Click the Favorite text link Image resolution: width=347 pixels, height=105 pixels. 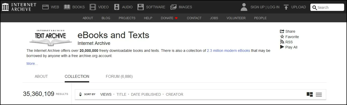(292, 37)
